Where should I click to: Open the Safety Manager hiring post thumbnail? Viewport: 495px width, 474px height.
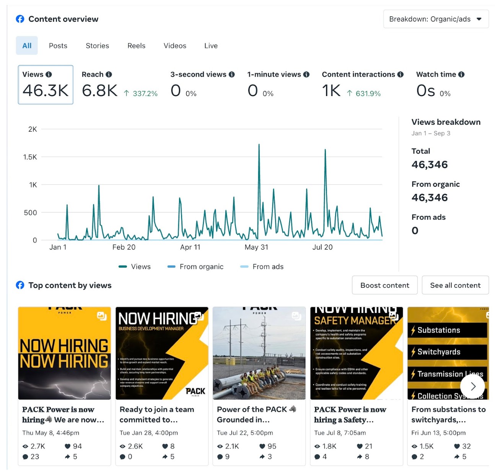point(356,353)
